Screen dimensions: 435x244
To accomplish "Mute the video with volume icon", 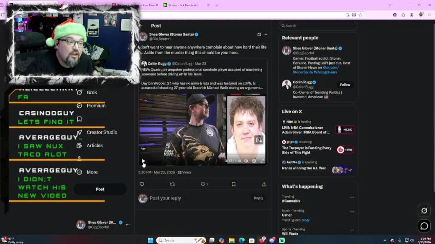I will tap(246, 161).
